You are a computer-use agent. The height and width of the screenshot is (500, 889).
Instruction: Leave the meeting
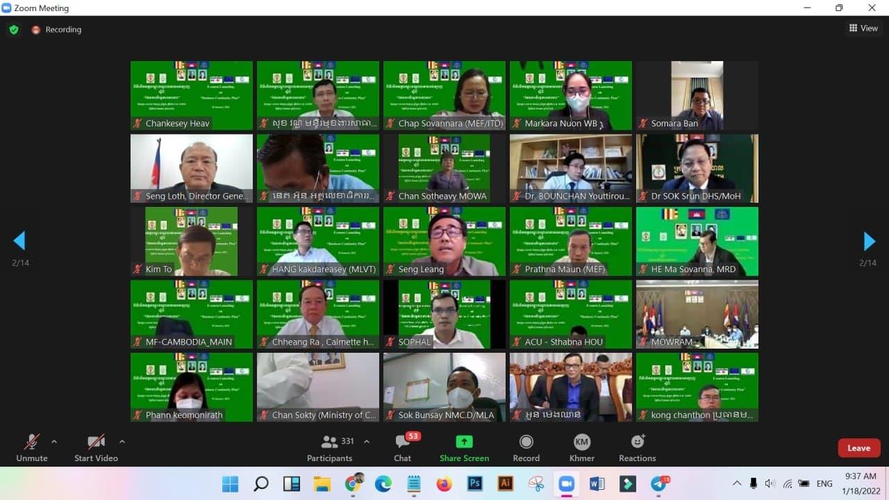(x=858, y=448)
